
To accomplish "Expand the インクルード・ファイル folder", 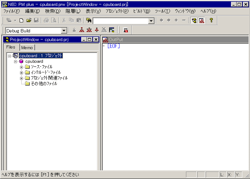I will coord(21,73).
